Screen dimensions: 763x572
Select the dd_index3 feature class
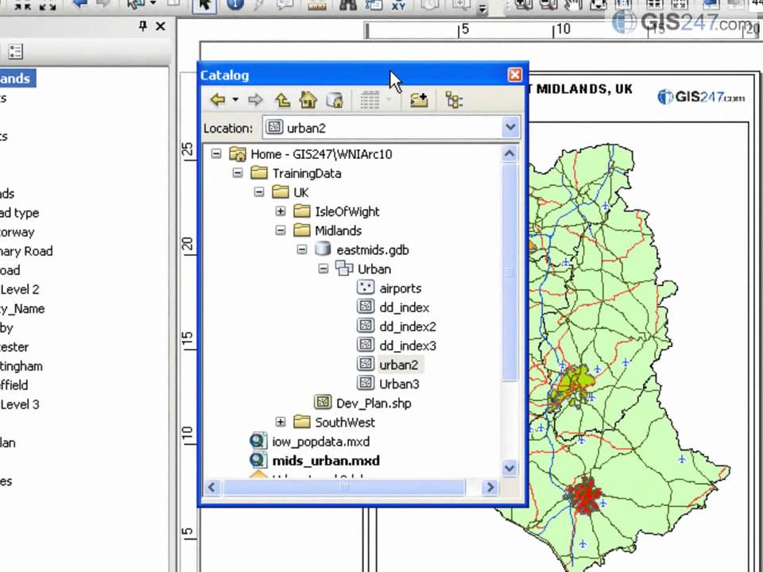(407, 346)
